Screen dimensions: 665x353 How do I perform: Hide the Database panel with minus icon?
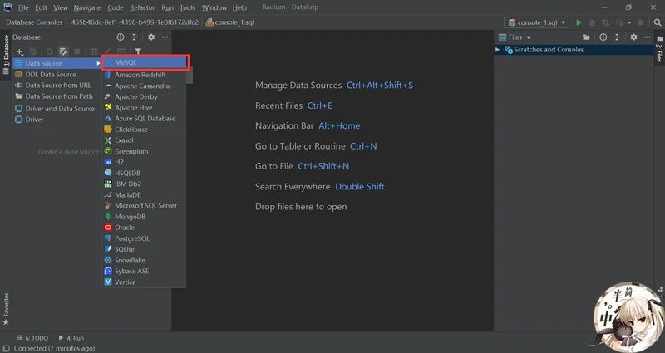click(165, 37)
